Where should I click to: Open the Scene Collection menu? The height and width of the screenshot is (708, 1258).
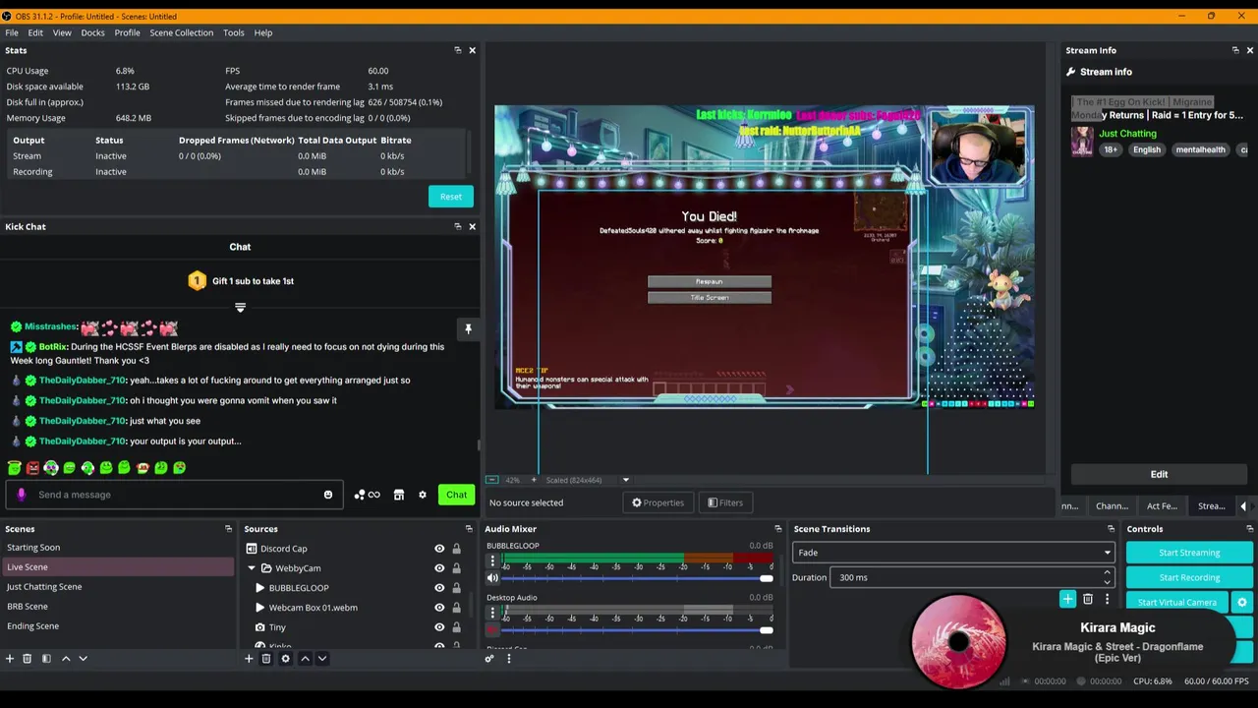[181, 32]
